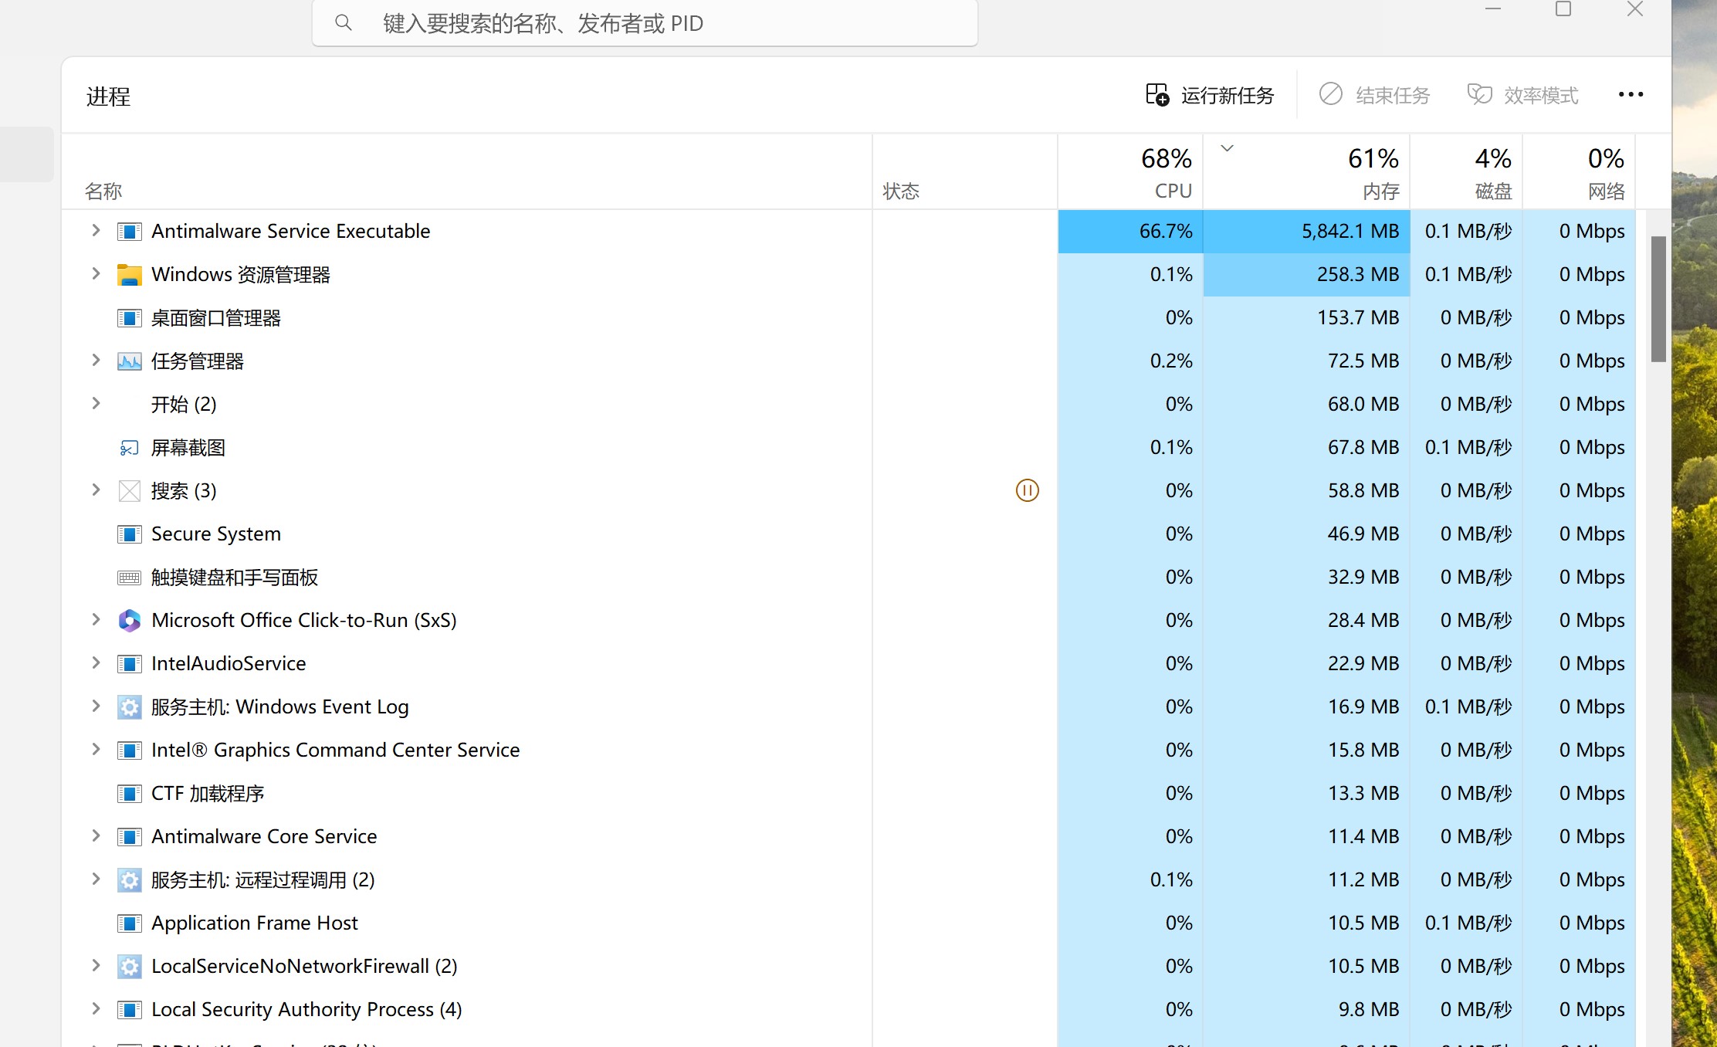Focus the process search input field

[x=645, y=23]
